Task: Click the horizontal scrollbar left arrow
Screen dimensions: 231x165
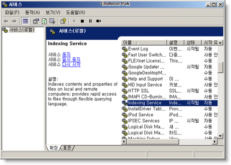Action: [x=124, y=142]
